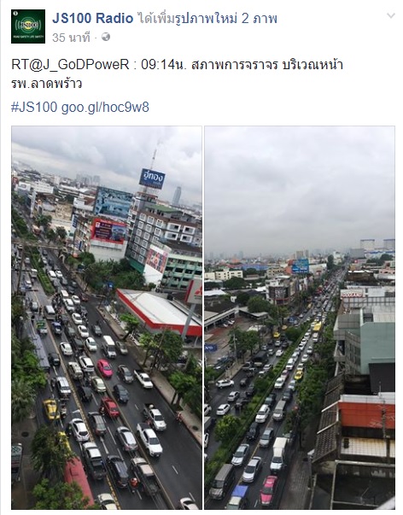This screenshot has height=515, width=403.
Task: Select the RT@J_GoDPoweR mention text
Action: point(70,65)
